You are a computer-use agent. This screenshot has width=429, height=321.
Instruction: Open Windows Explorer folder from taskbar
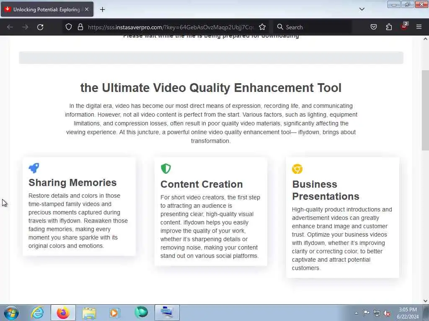[x=89, y=313]
